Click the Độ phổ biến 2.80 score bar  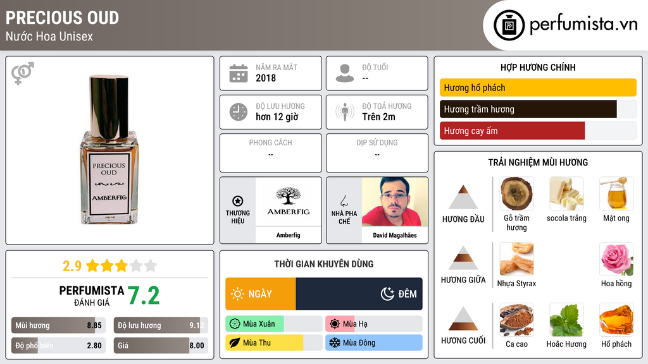pyautogui.click(x=58, y=346)
